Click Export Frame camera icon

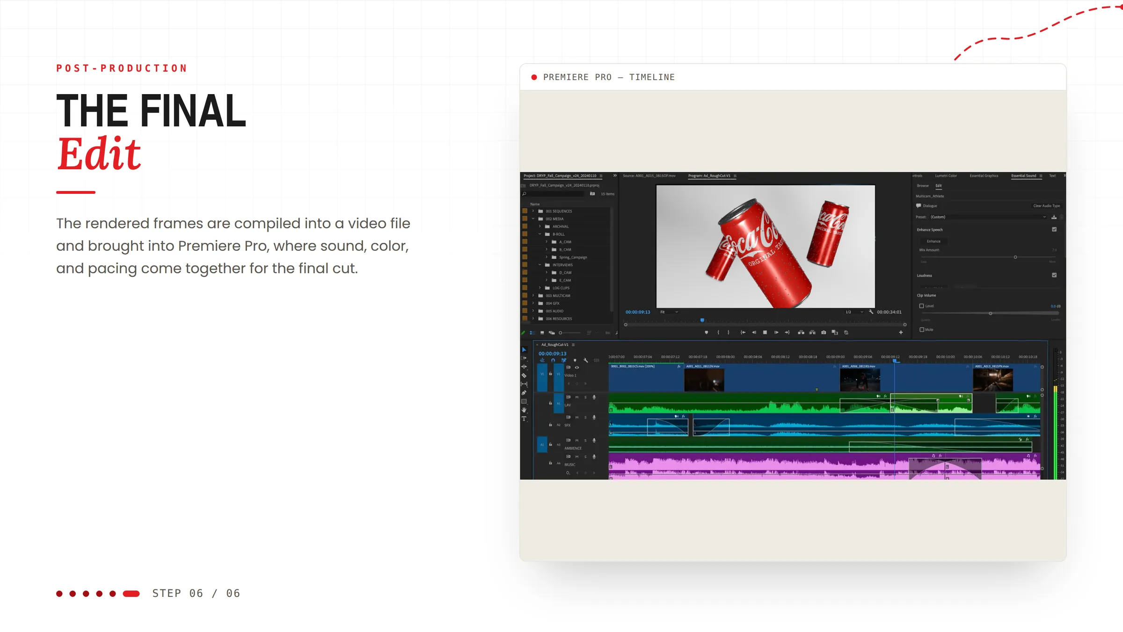(824, 332)
